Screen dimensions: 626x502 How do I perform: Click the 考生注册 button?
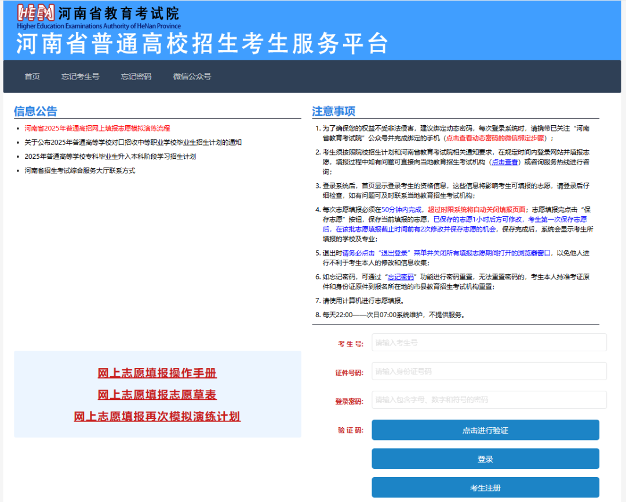pyautogui.click(x=486, y=488)
